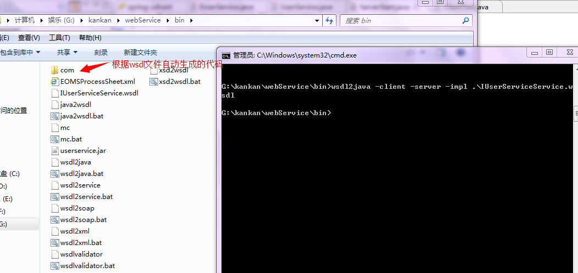This screenshot has width=578, height=273.
Task: Select the java2wsdl file name
Action: coord(76,105)
